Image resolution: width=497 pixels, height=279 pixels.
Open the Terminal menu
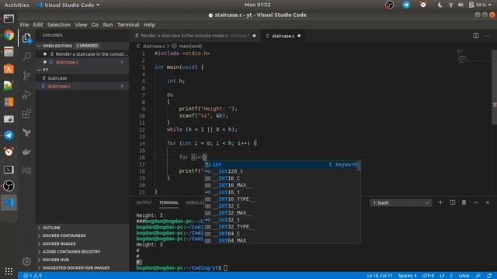click(128, 25)
